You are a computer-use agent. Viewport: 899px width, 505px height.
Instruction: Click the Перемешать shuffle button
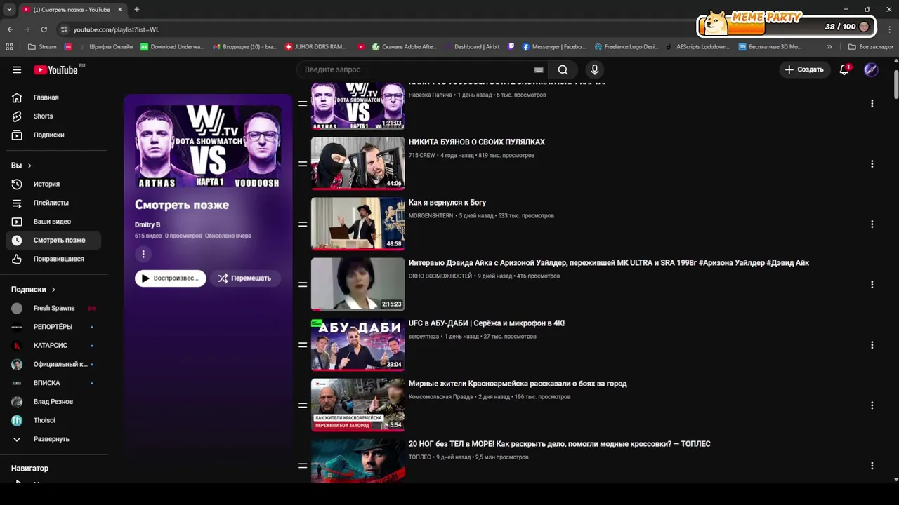(x=245, y=278)
